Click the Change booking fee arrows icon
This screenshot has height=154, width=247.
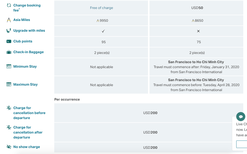pyautogui.click(x=9, y=5)
